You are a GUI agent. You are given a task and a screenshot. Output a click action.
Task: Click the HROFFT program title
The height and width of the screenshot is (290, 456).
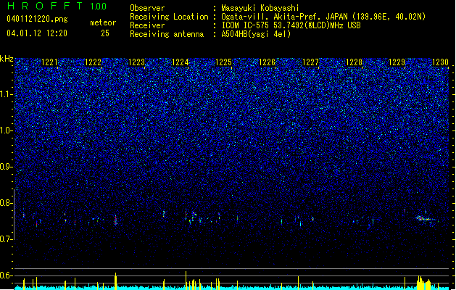point(45,6)
